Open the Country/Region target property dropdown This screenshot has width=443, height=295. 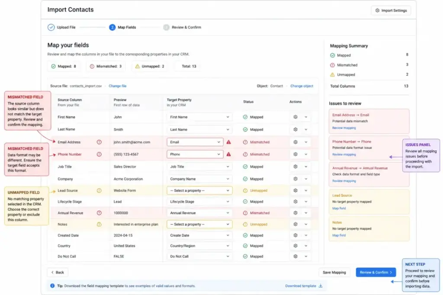tap(199, 246)
